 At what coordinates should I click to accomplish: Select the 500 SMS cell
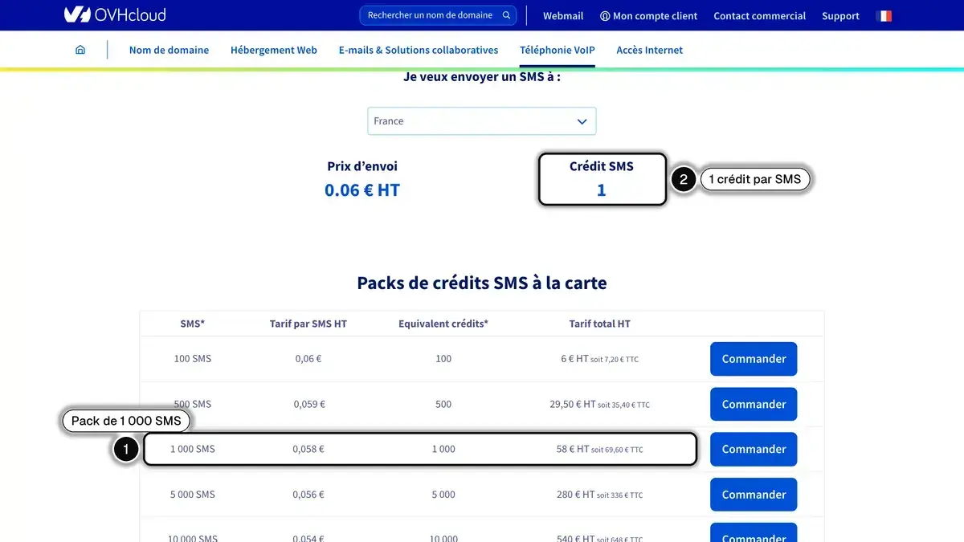pyautogui.click(x=193, y=404)
